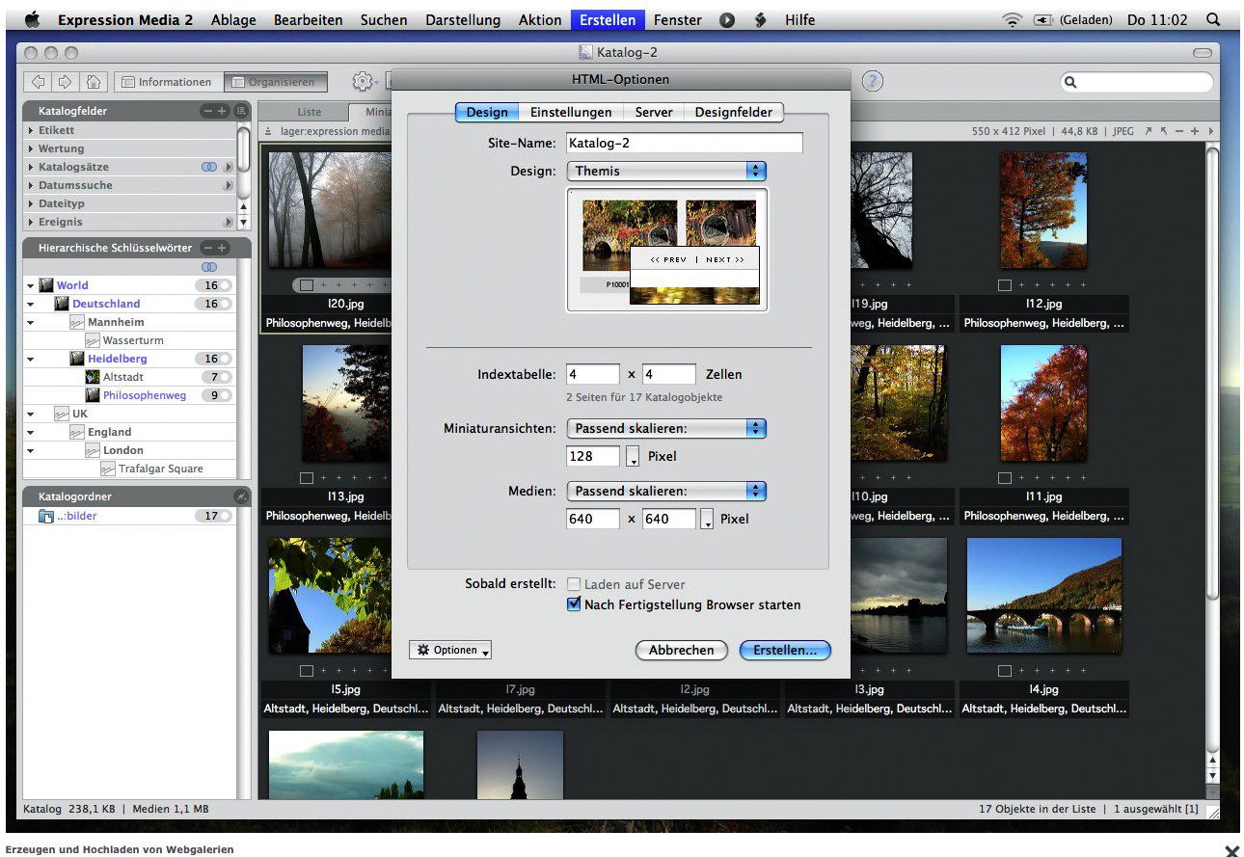1244x857 pixels.
Task: Open the Erstellen menu in menu bar
Action: [608, 19]
